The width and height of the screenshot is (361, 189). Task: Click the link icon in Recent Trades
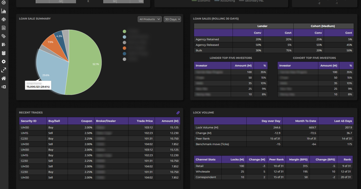pyautogui.click(x=178, y=113)
